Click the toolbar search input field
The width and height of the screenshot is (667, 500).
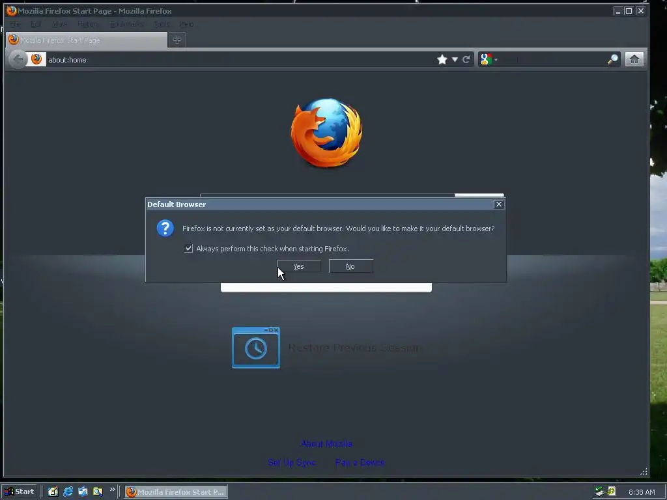click(552, 59)
